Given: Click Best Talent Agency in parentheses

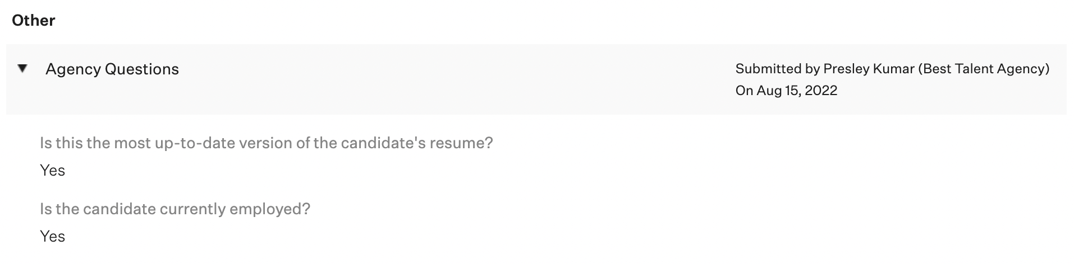Looking at the screenshot, I should (983, 69).
